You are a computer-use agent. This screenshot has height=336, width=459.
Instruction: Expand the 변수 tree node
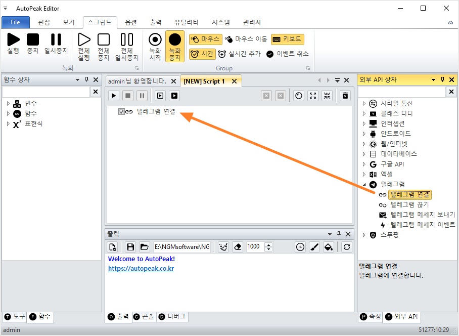8,103
